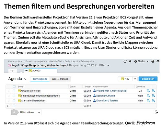Sort by Betreff column header
The height and width of the screenshot is (128, 162).
[21, 87]
